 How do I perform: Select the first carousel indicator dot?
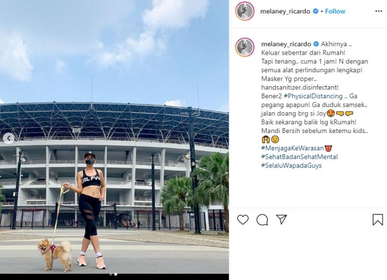coord(111,274)
